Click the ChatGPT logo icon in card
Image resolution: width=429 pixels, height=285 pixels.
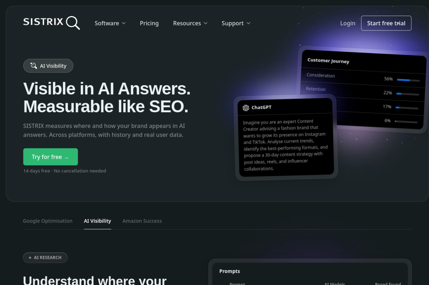246,108
